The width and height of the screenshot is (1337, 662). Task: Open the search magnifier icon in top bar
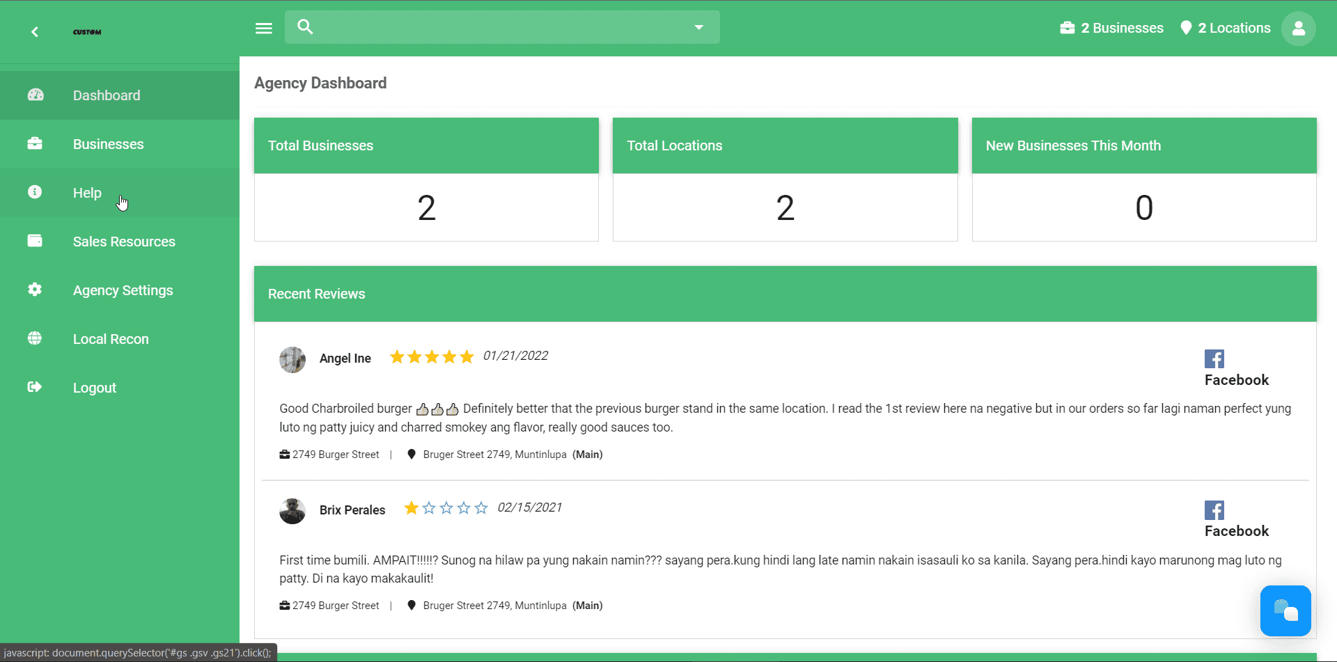coord(305,27)
